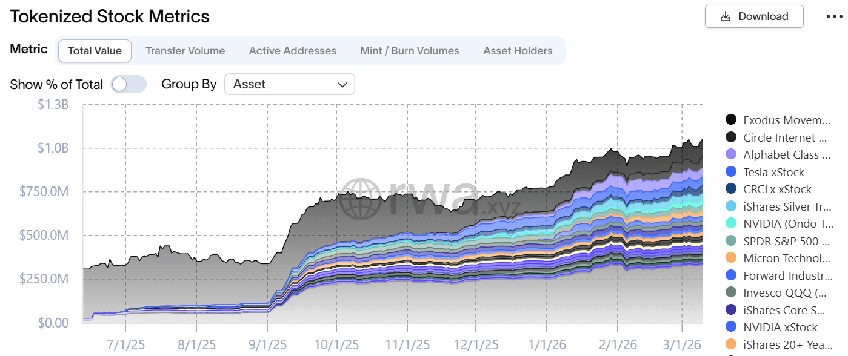The width and height of the screenshot is (848, 356).
Task: Toggle Micron Technol... legend label
Action: pos(787,258)
